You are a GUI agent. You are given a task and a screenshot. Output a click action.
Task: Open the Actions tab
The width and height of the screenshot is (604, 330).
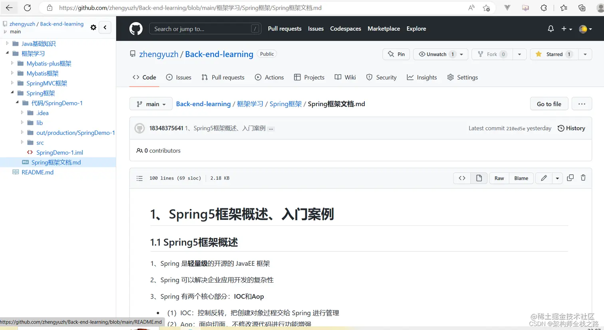click(269, 77)
